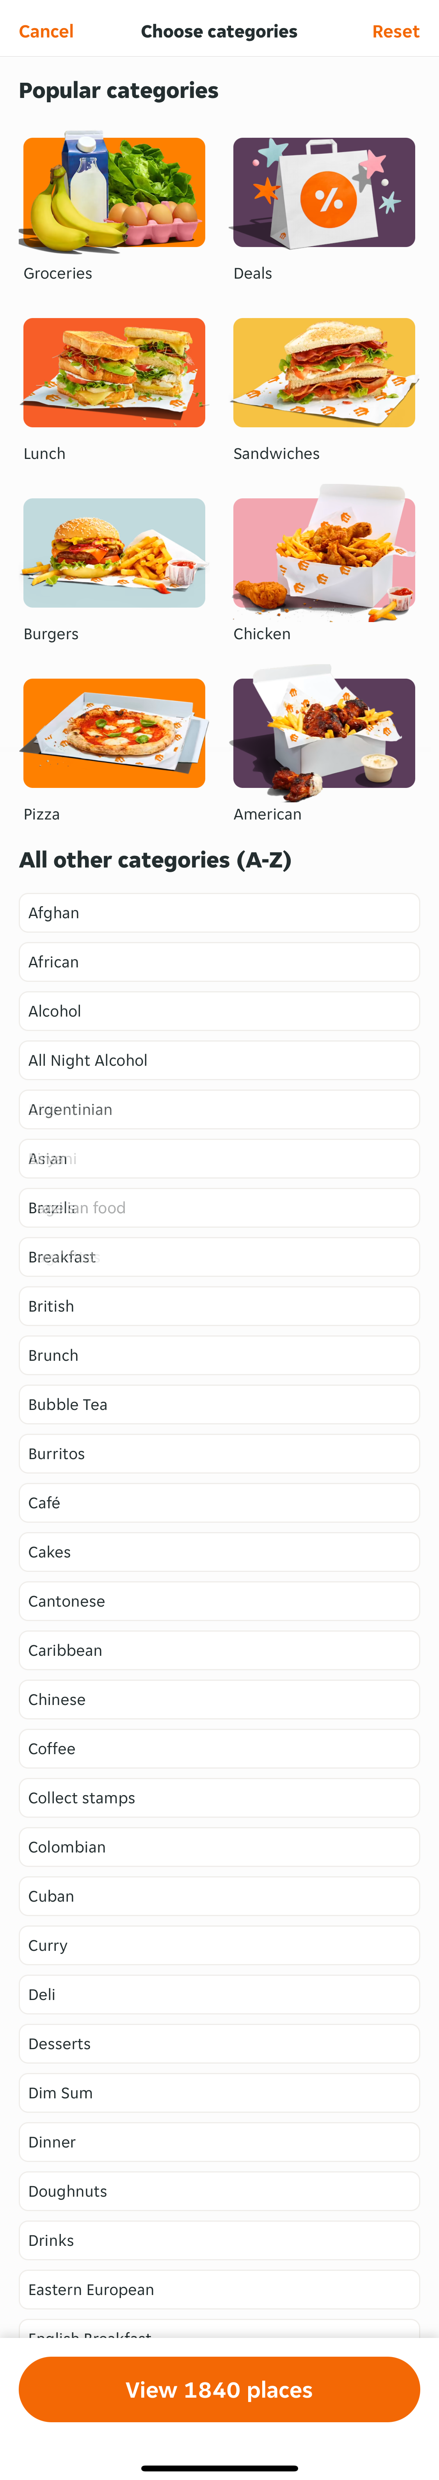Choose the Lunch category tile
The image size is (439, 2480).
pos(114,373)
